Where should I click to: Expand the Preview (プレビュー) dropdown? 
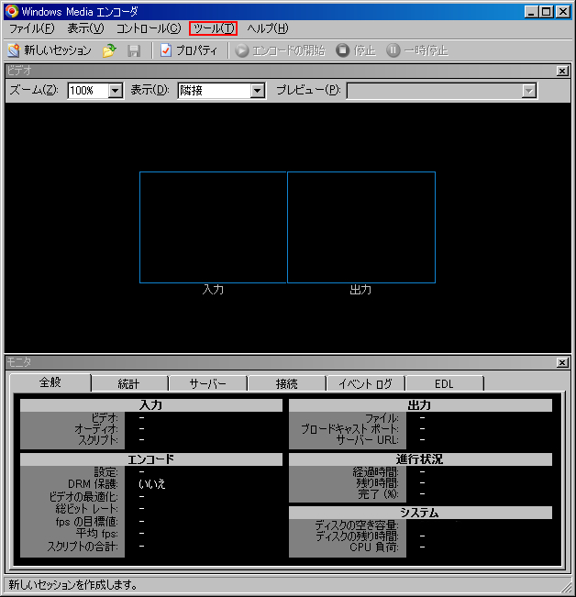tap(528, 90)
